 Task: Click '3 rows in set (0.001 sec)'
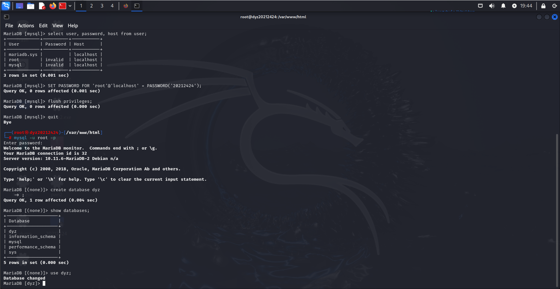pos(36,75)
